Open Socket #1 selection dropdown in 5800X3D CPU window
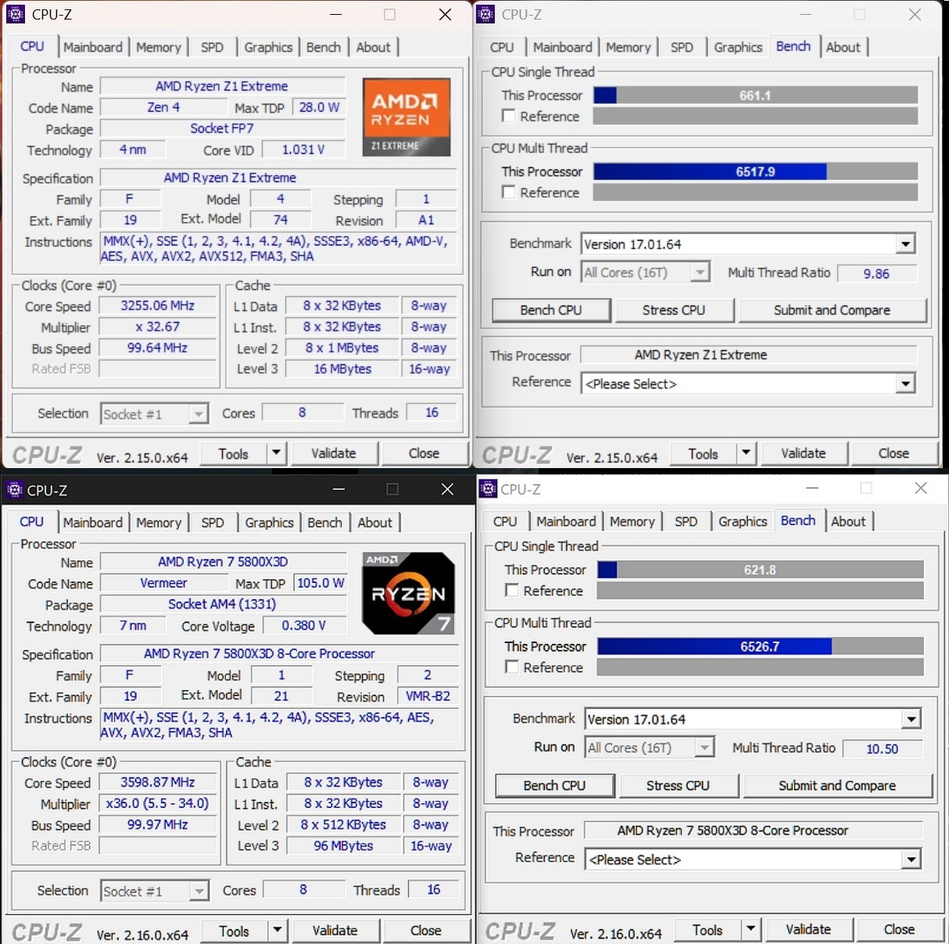949x944 pixels. click(x=199, y=891)
